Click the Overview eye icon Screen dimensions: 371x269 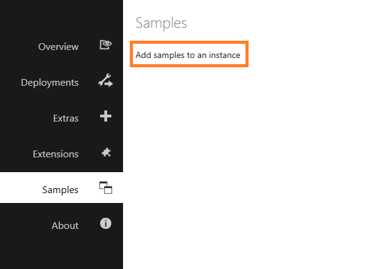(106, 44)
